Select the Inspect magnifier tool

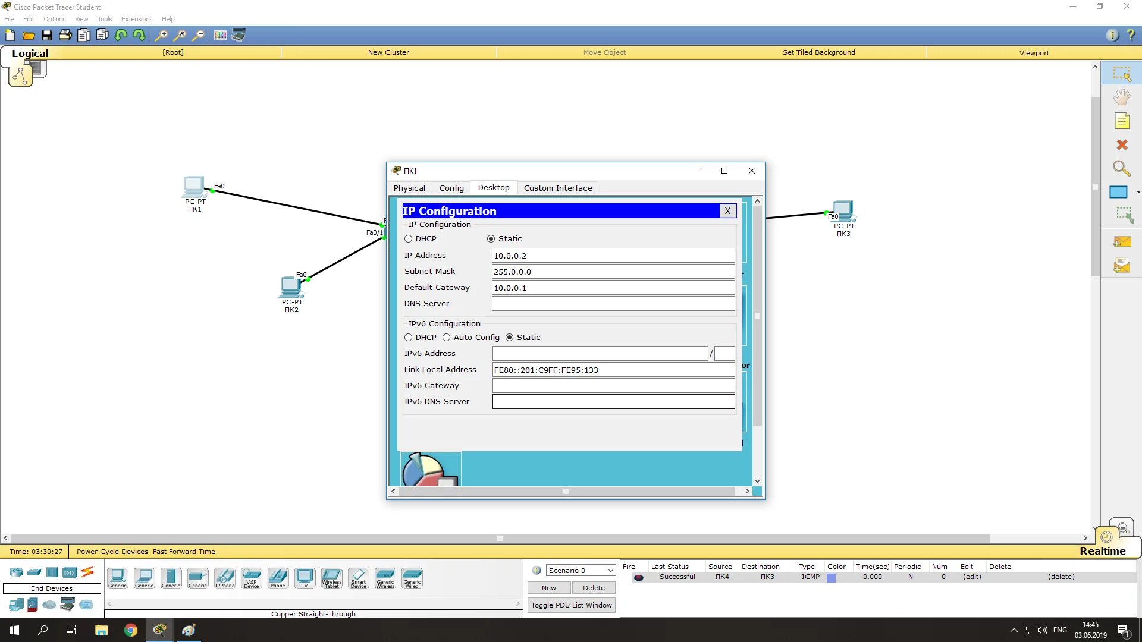[1122, 169]
